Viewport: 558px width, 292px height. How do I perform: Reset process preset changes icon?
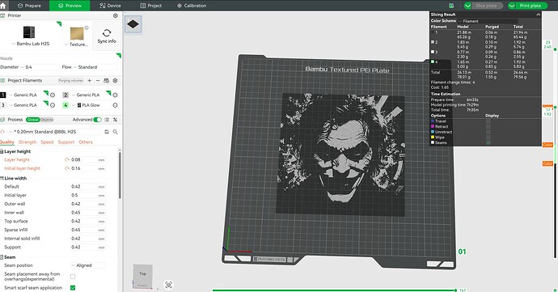click(x=2, y=132)
